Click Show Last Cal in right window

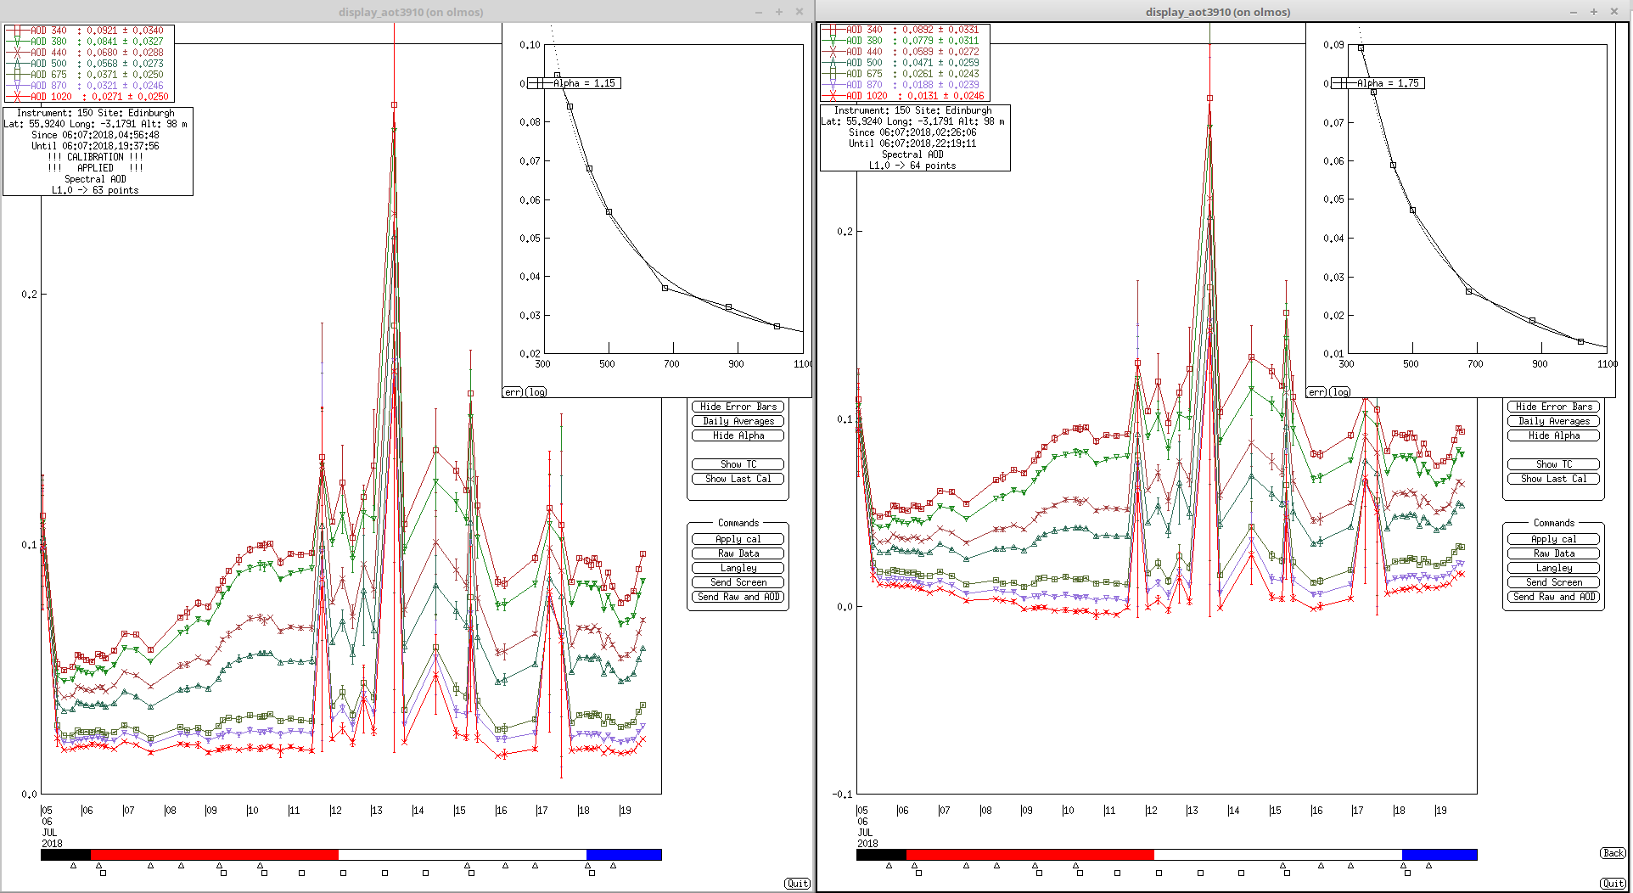(x=1554, y=479)
